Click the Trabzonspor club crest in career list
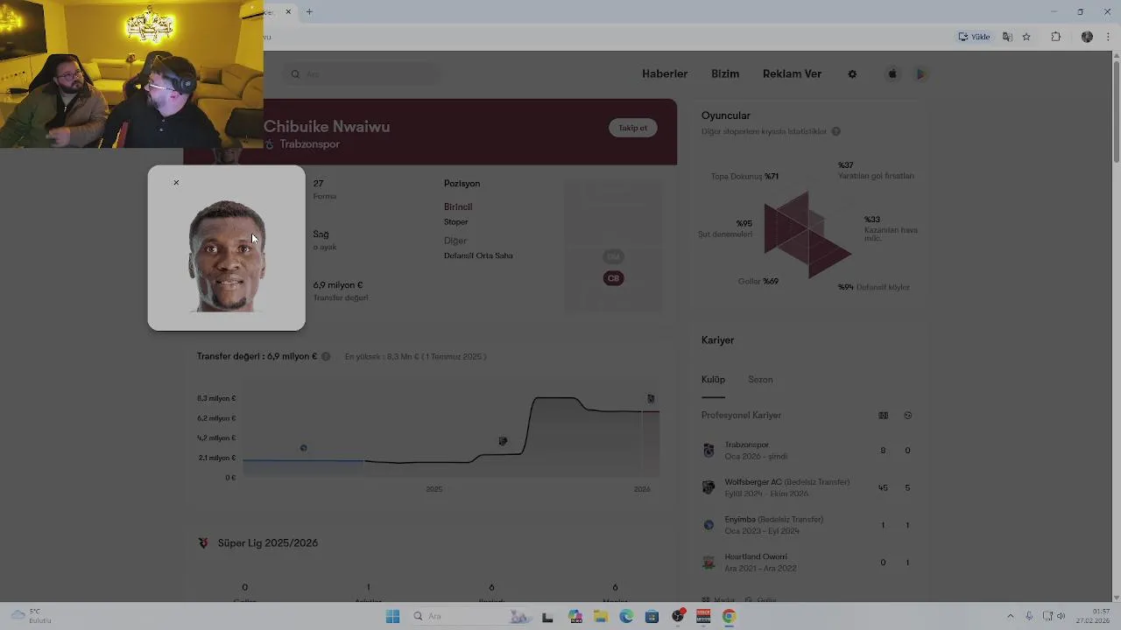This screenshot has height=630, width=1121. click(709, 451)
